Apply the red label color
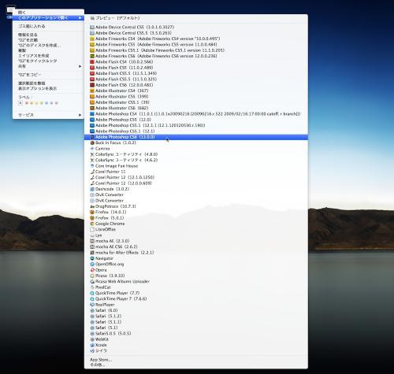This screenshot has height=374, width=394. 27,103
